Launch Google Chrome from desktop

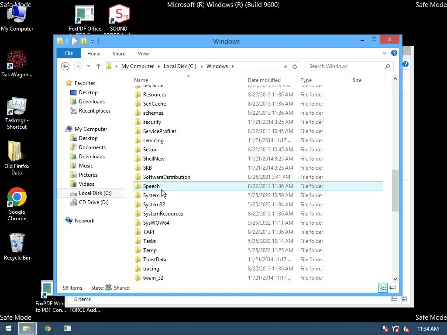coord(17,204)
